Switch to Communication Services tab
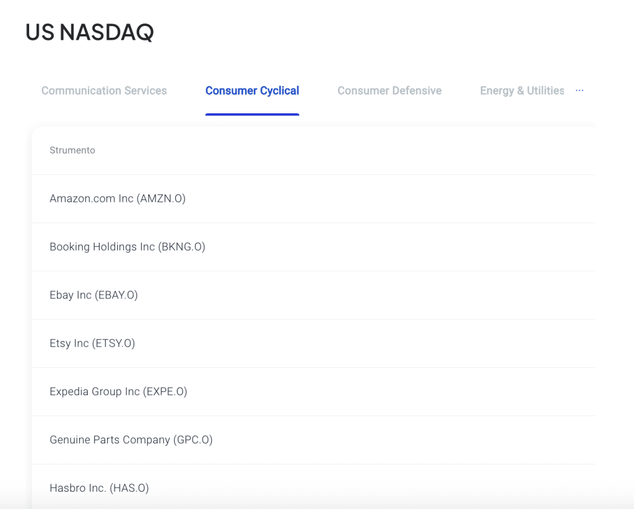Screen dimensions: 634x509 tap(104, 90)
